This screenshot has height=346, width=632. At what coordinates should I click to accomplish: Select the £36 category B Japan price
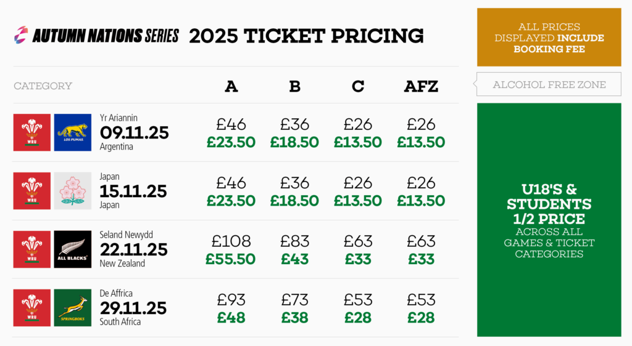294,183
